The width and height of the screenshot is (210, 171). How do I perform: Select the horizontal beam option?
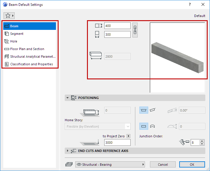pos(144,110)
